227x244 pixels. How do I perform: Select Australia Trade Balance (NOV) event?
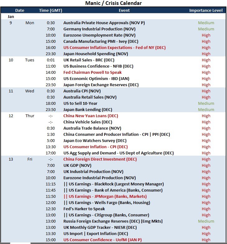click(92, 128)
